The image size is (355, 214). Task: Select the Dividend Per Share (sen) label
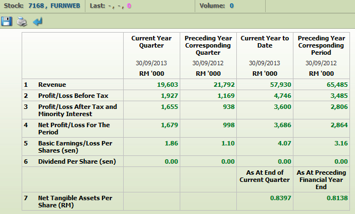pyautogui.click(x=77, y=161)
